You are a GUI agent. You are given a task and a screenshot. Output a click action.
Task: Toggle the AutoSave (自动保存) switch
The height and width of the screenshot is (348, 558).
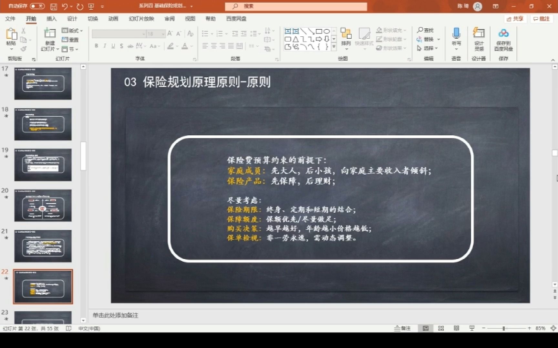(37, 6)
